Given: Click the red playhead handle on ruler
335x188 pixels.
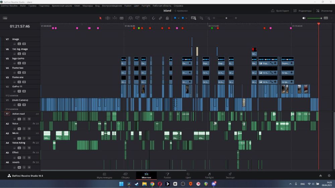Looking at the screenshot, I should pyautogui.click(x=319, y=24).
